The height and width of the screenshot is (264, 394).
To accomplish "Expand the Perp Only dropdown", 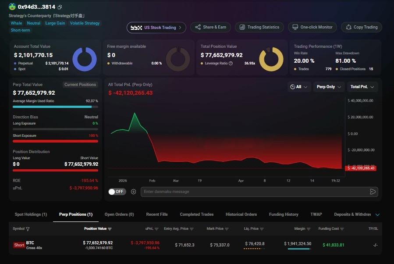I will (329, 87).
